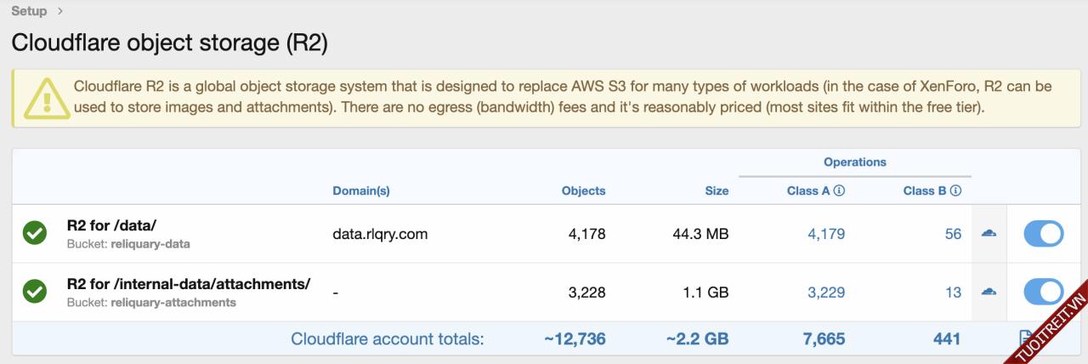Open R2 for /internal-data/attachments/ entry
Image resolution: width=1088 pixels, height=364 pixels.
188,284
